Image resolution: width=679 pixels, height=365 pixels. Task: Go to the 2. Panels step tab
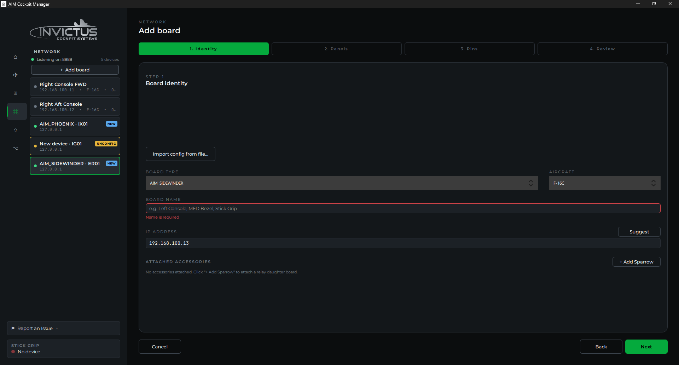(336, 49)
